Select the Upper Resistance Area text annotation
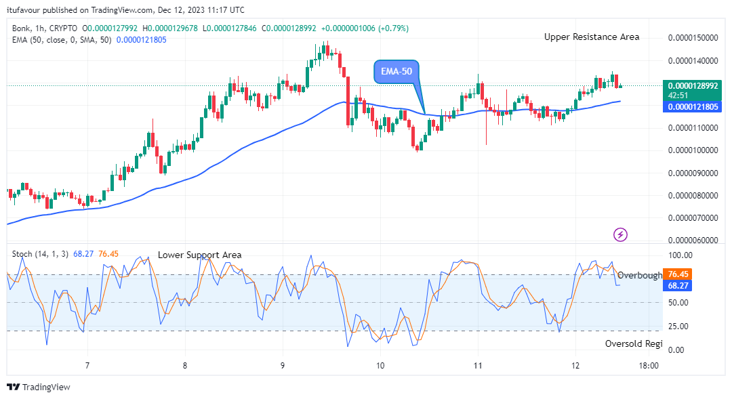The image size is (732, 399). tap(591, 37)
